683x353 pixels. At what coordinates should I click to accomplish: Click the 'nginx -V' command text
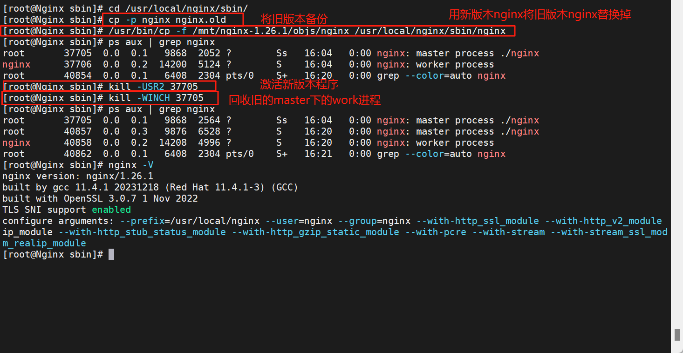pos(131,165)
